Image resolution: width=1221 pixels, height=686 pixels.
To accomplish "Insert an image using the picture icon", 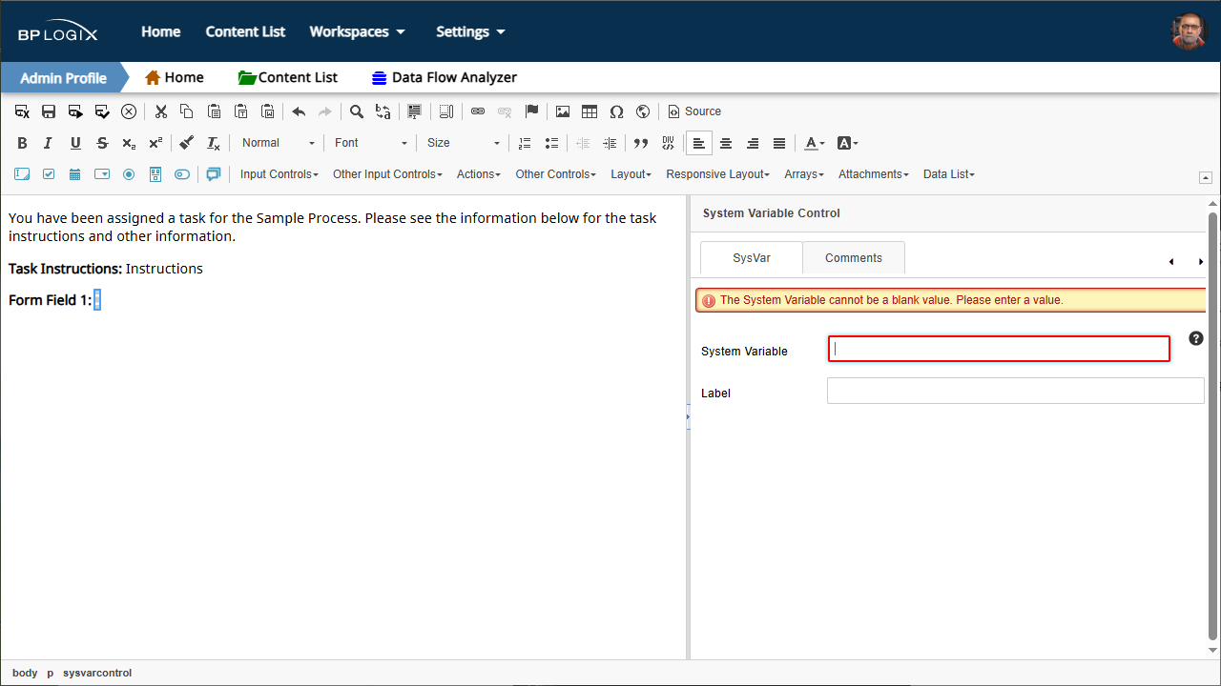I will point(563,111).
